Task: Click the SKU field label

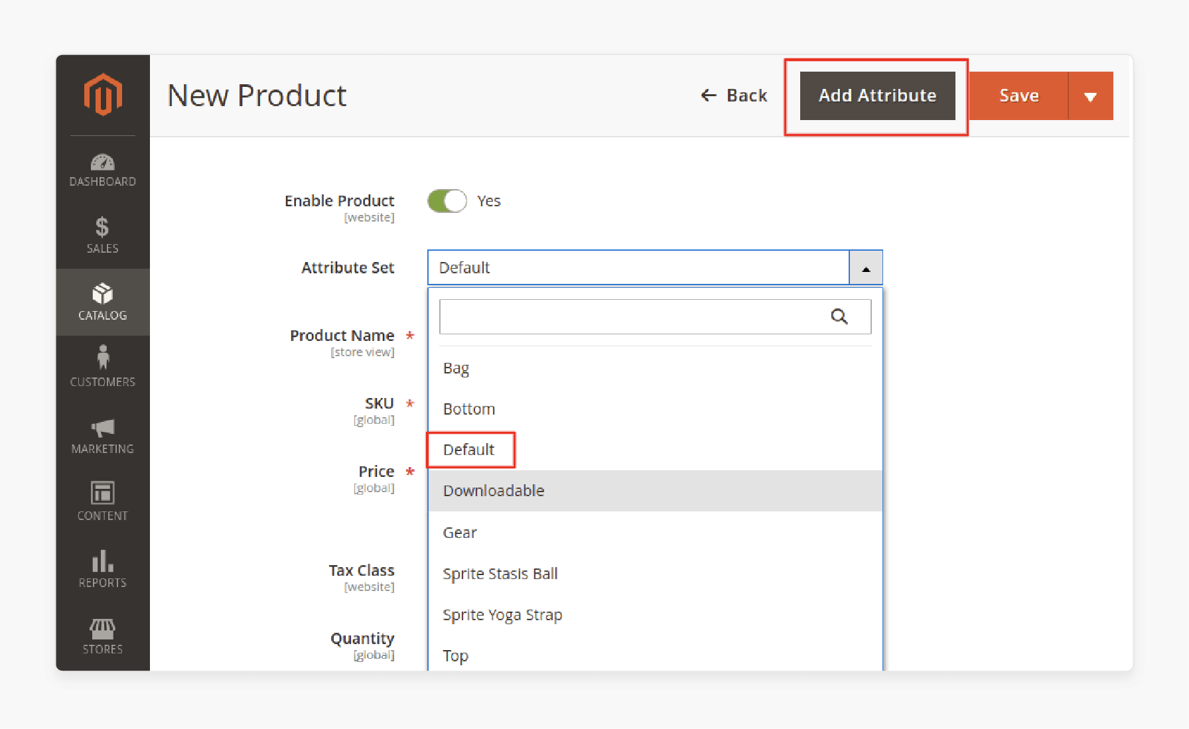Action: click(x=380, y=403)
